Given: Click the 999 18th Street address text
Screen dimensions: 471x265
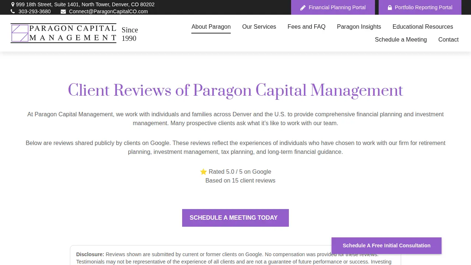Looking at the screenshot, I should pyautogui.click(x=85, y=5).
